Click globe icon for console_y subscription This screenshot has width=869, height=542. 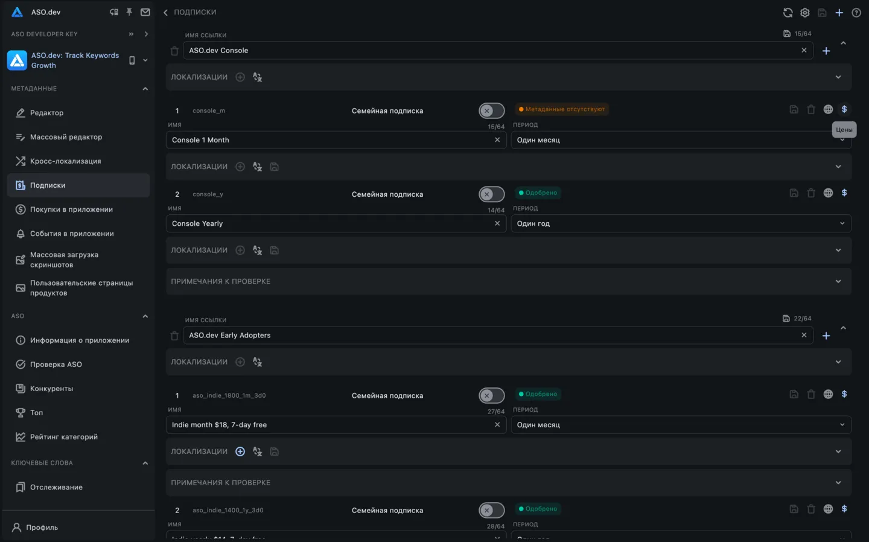click(x=828, y=193)
